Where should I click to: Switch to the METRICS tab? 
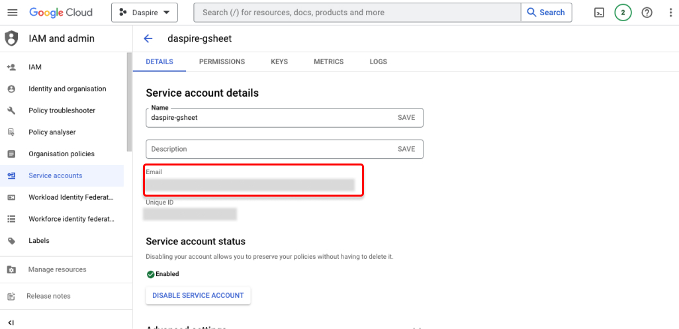click(x=329, y=62)
